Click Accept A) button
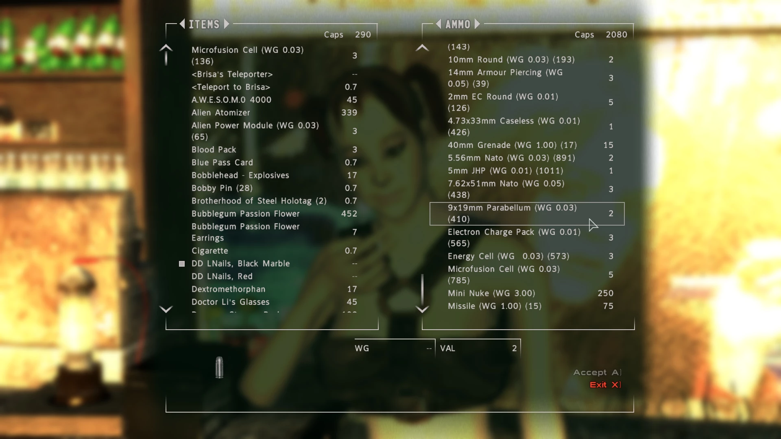 [597, 372]
